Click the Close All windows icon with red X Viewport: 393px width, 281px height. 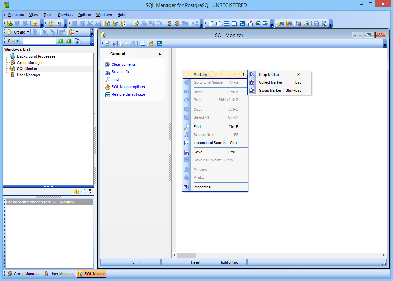[x=250, y=23]
